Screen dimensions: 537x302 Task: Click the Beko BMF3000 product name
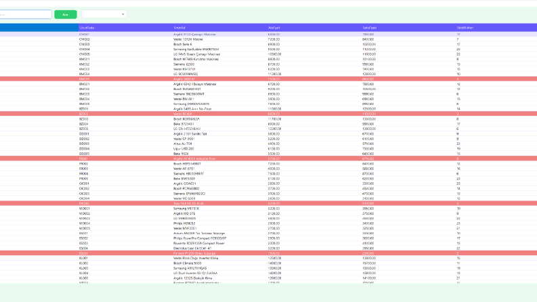point(184,178)
